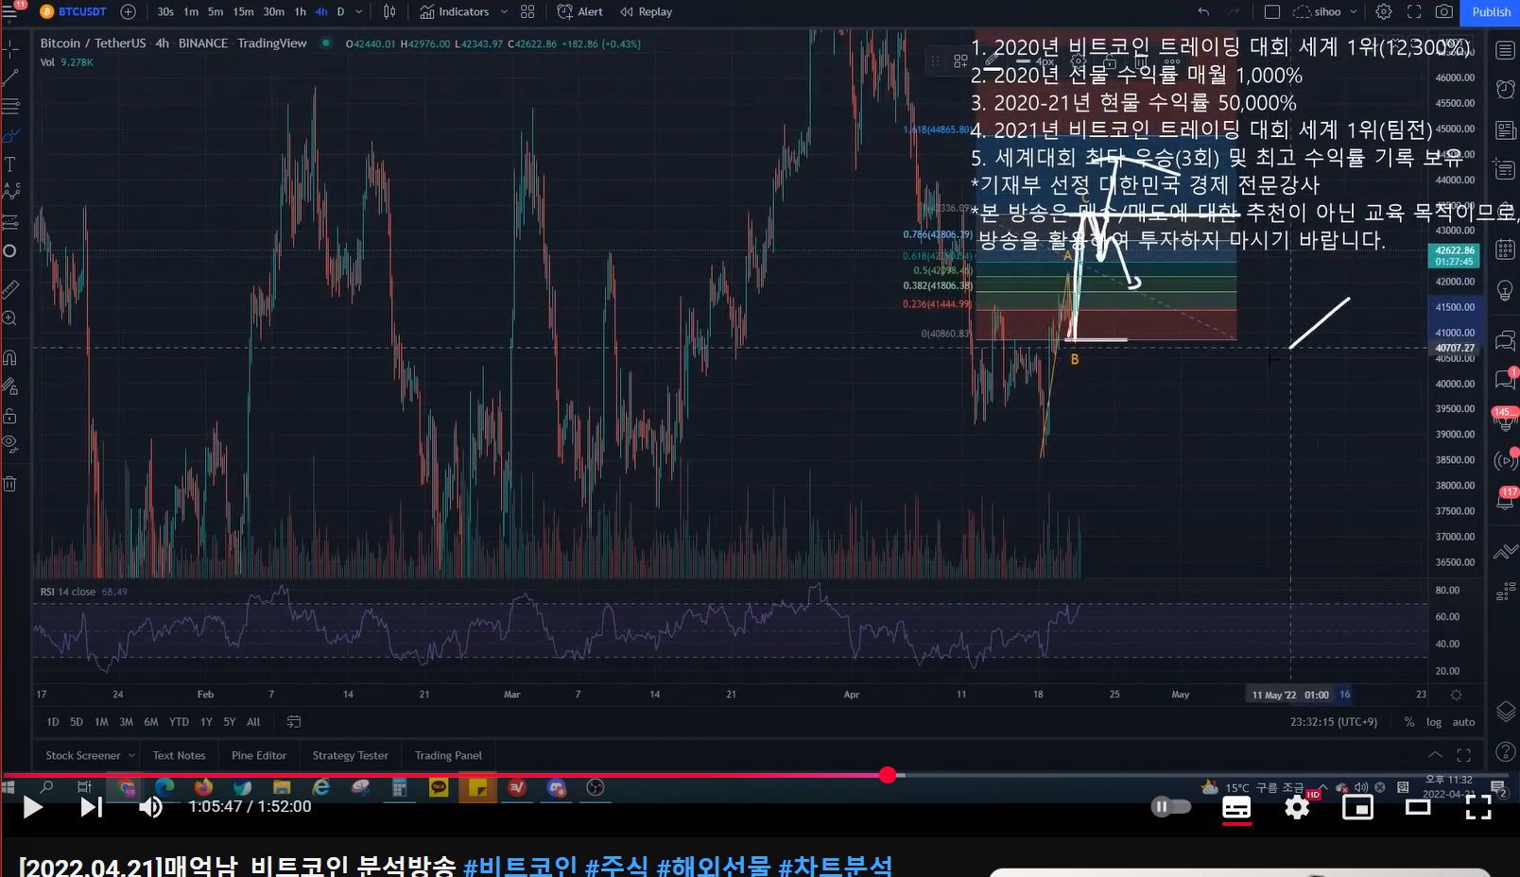1520x877 pixels.
Task: Select the 1h chart interval
Action: [x=300, y=12]
